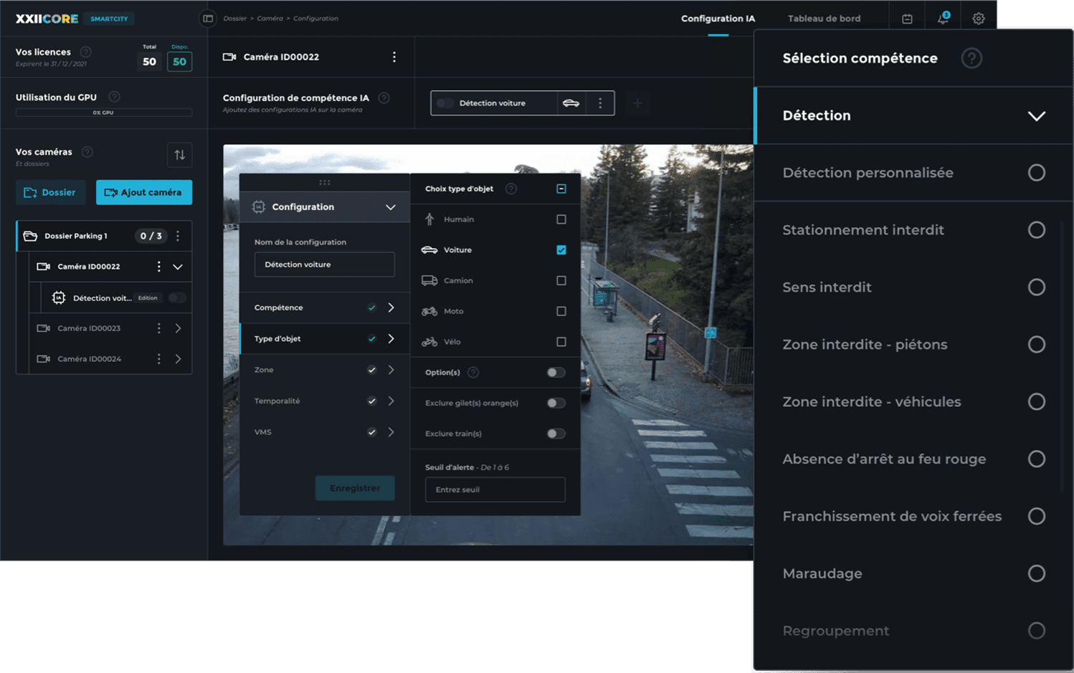
Task: Click the notification bell icon
Action: (x=943, y=19)
